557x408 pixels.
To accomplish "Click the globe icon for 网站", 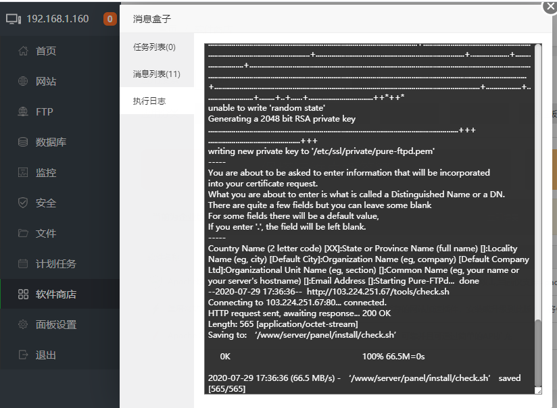I will coord(23,81).
